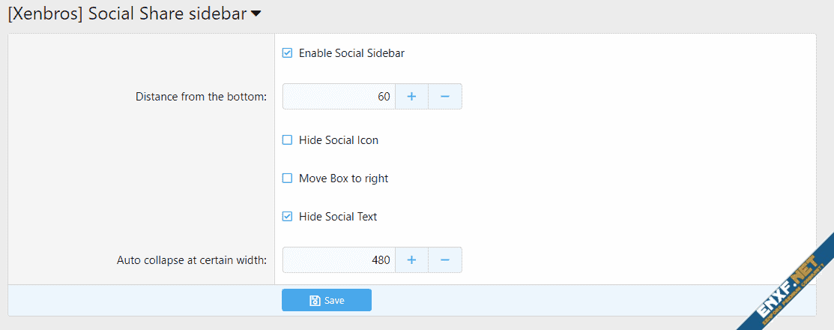Click the Distance from the bottom field
Viewport: 834px width, 330px height.
point(339,97)
